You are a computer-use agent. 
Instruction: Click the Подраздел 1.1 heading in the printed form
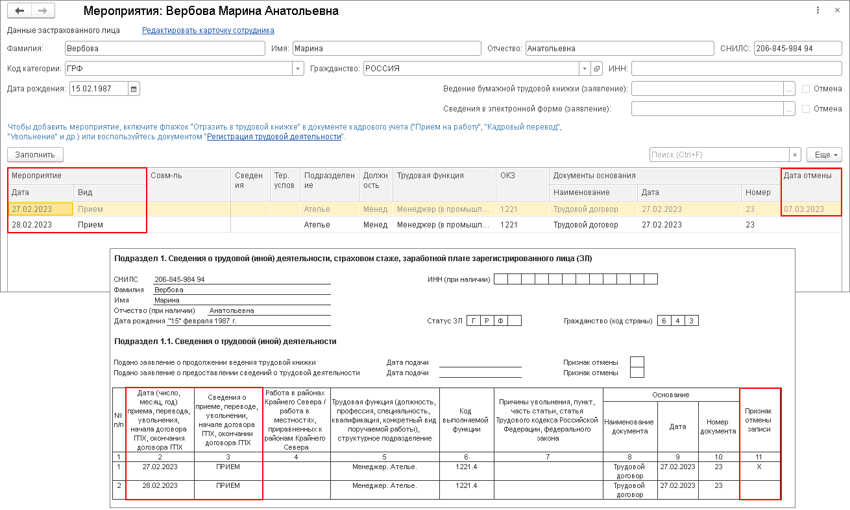225,341
